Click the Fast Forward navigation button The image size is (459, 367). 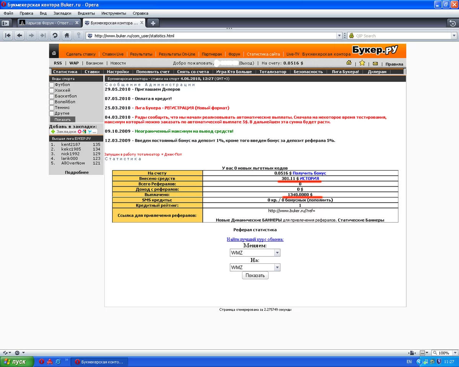tap(43, 36)
